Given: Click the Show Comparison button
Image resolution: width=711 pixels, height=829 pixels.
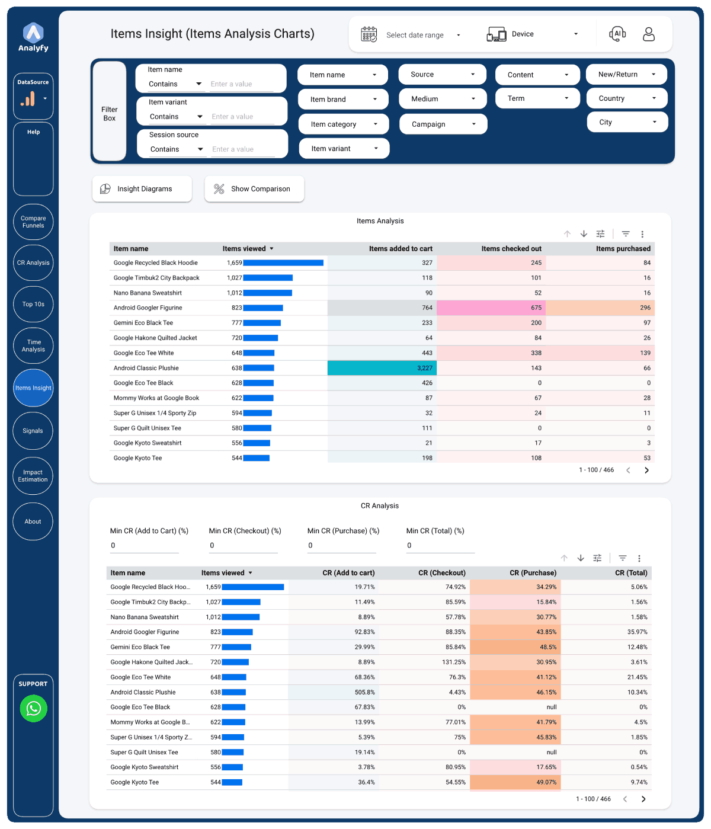Looking at the screenshot, I should tap(254, 189).
